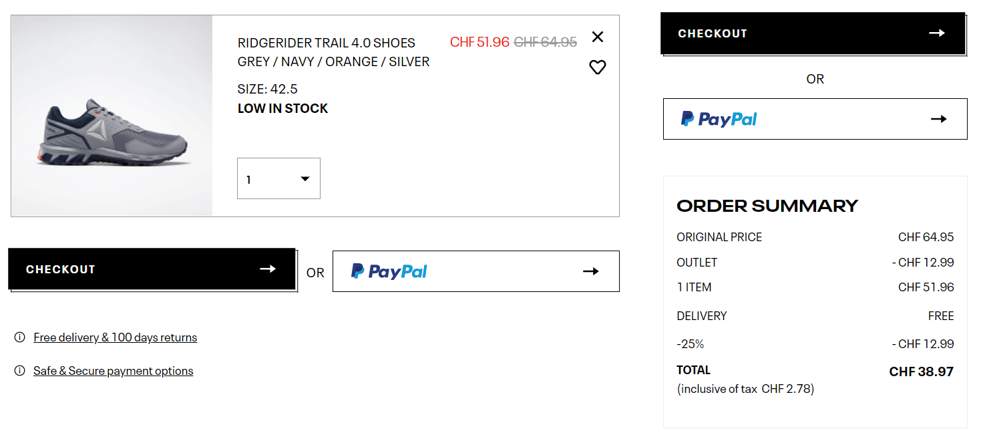Click arrow in PayPal button under cart item

591,271
